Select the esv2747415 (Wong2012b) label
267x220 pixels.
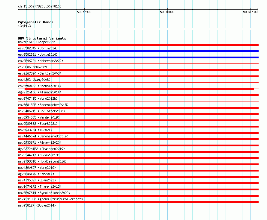pyautogui.click(x=38, y=98)
